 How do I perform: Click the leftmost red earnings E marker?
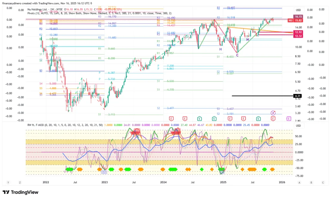coord(171,119)
